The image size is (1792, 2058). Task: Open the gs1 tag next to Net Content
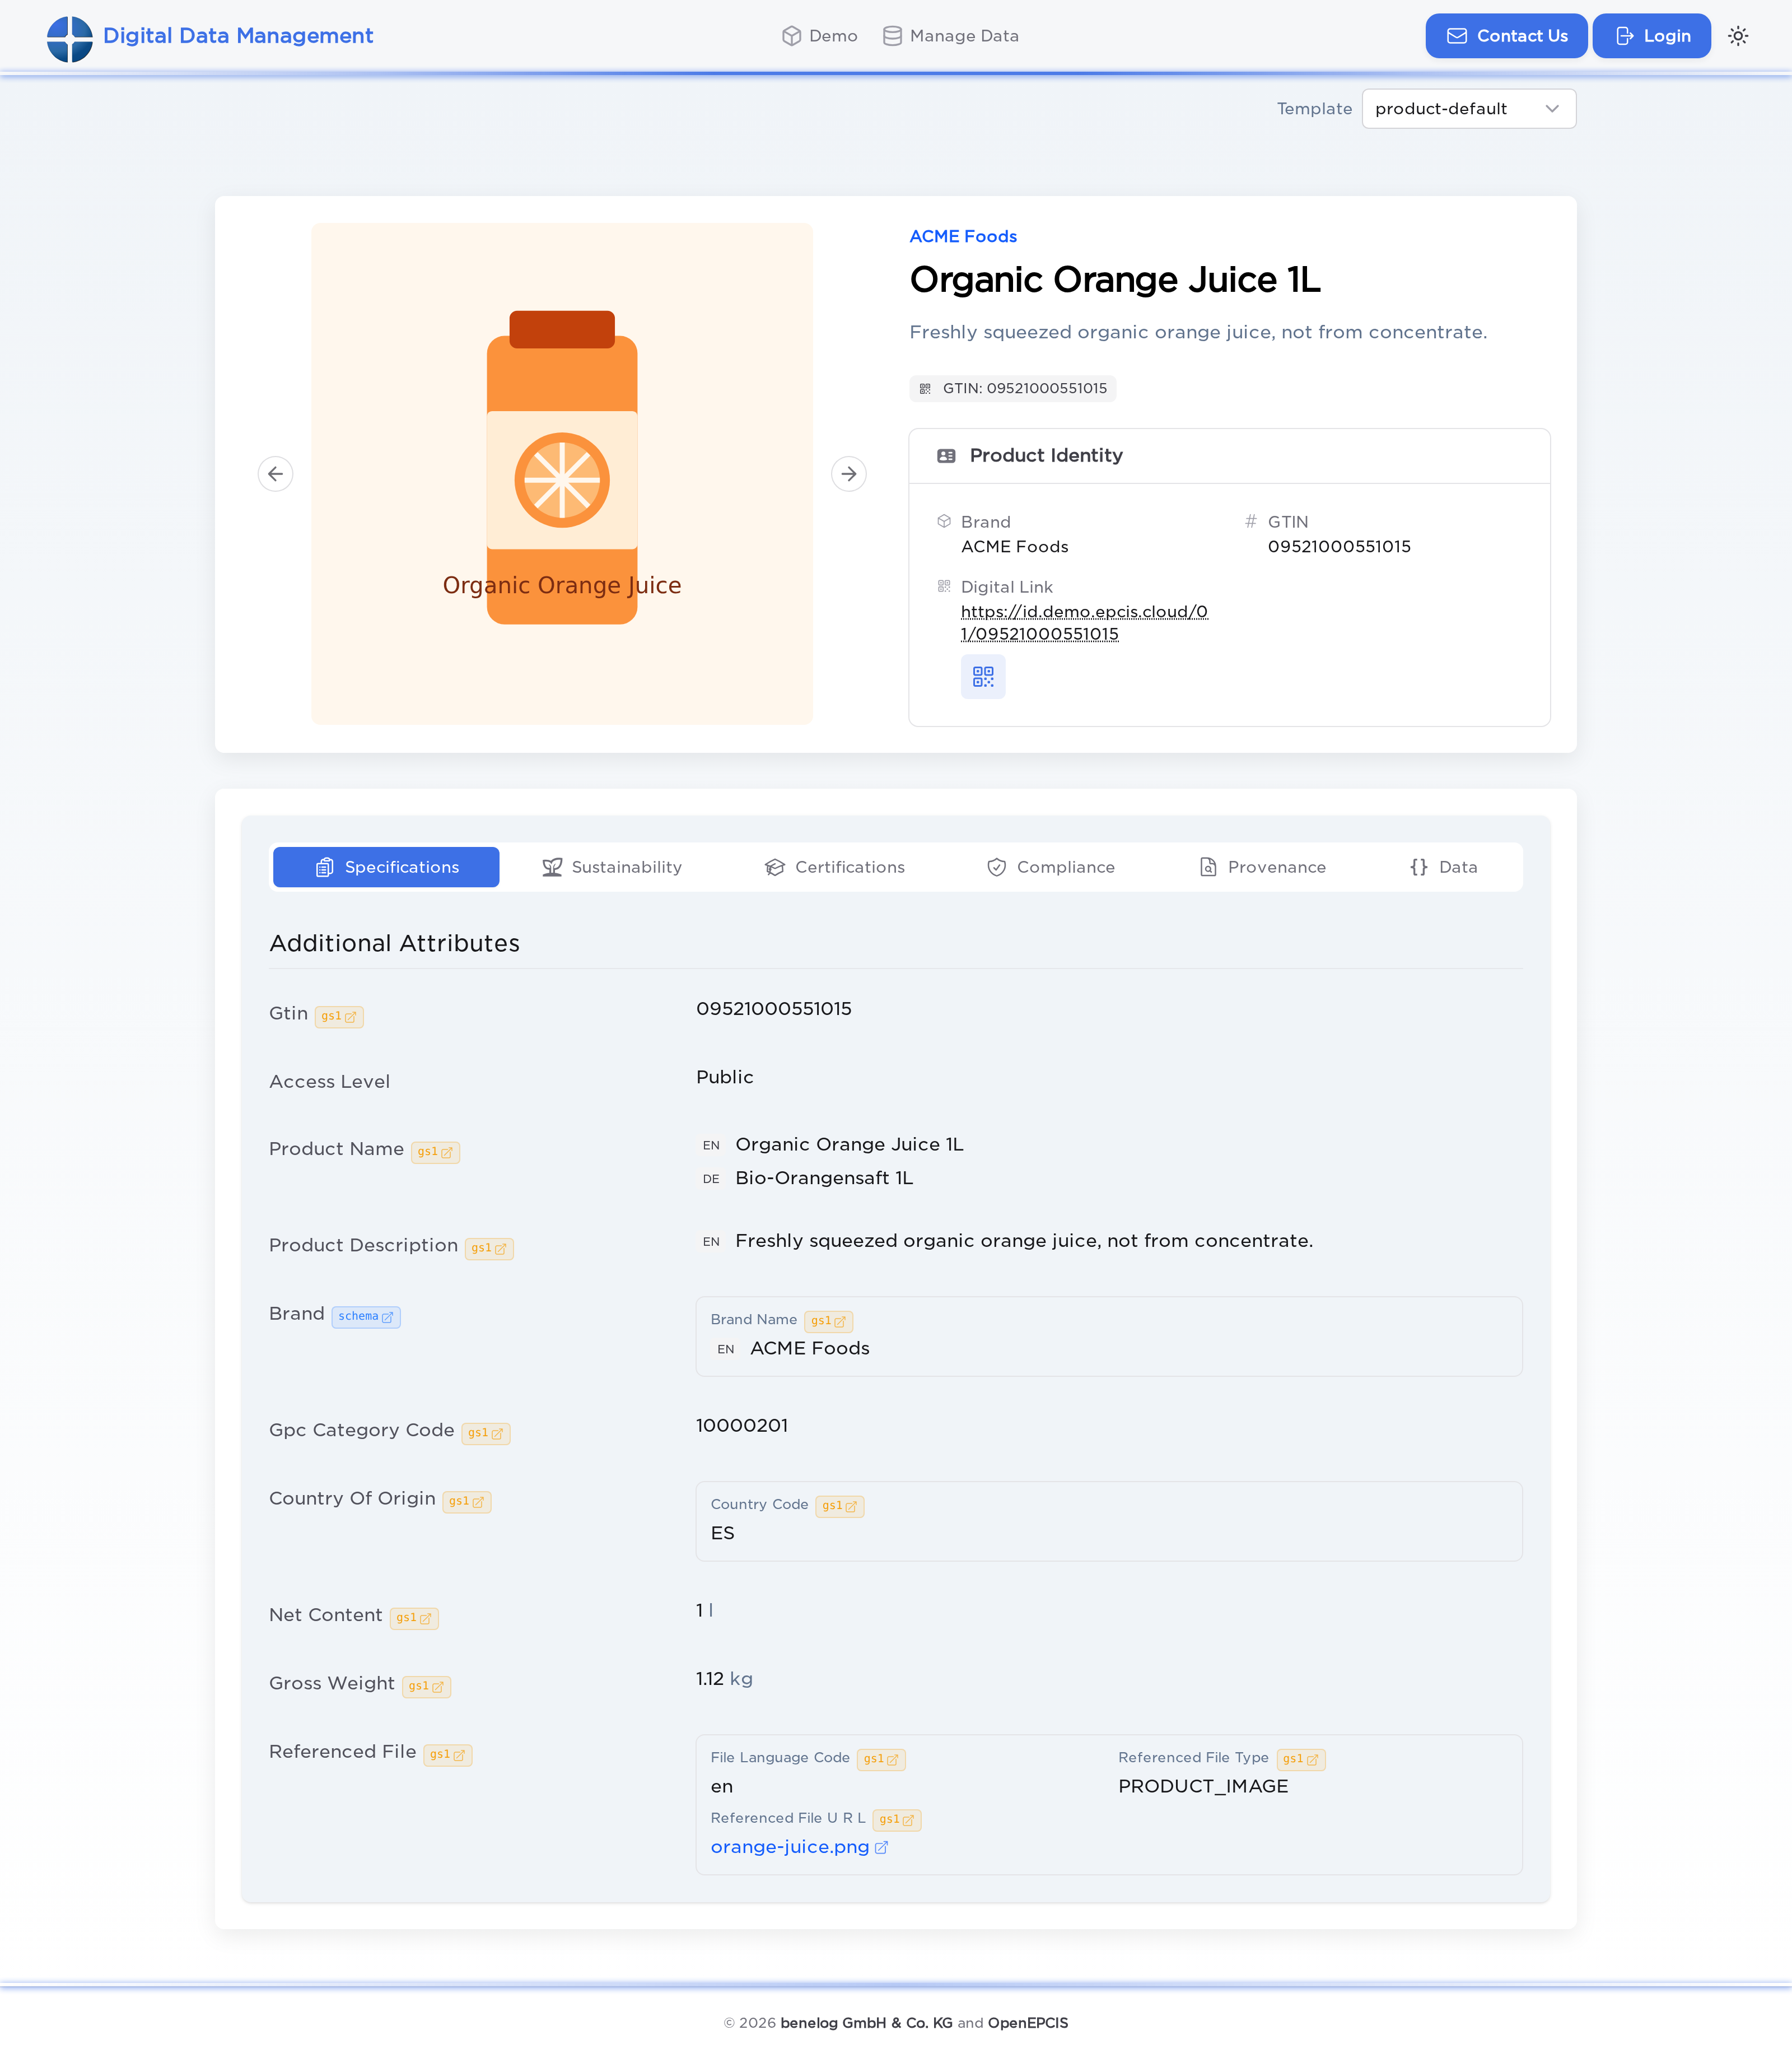point(414,1618)
